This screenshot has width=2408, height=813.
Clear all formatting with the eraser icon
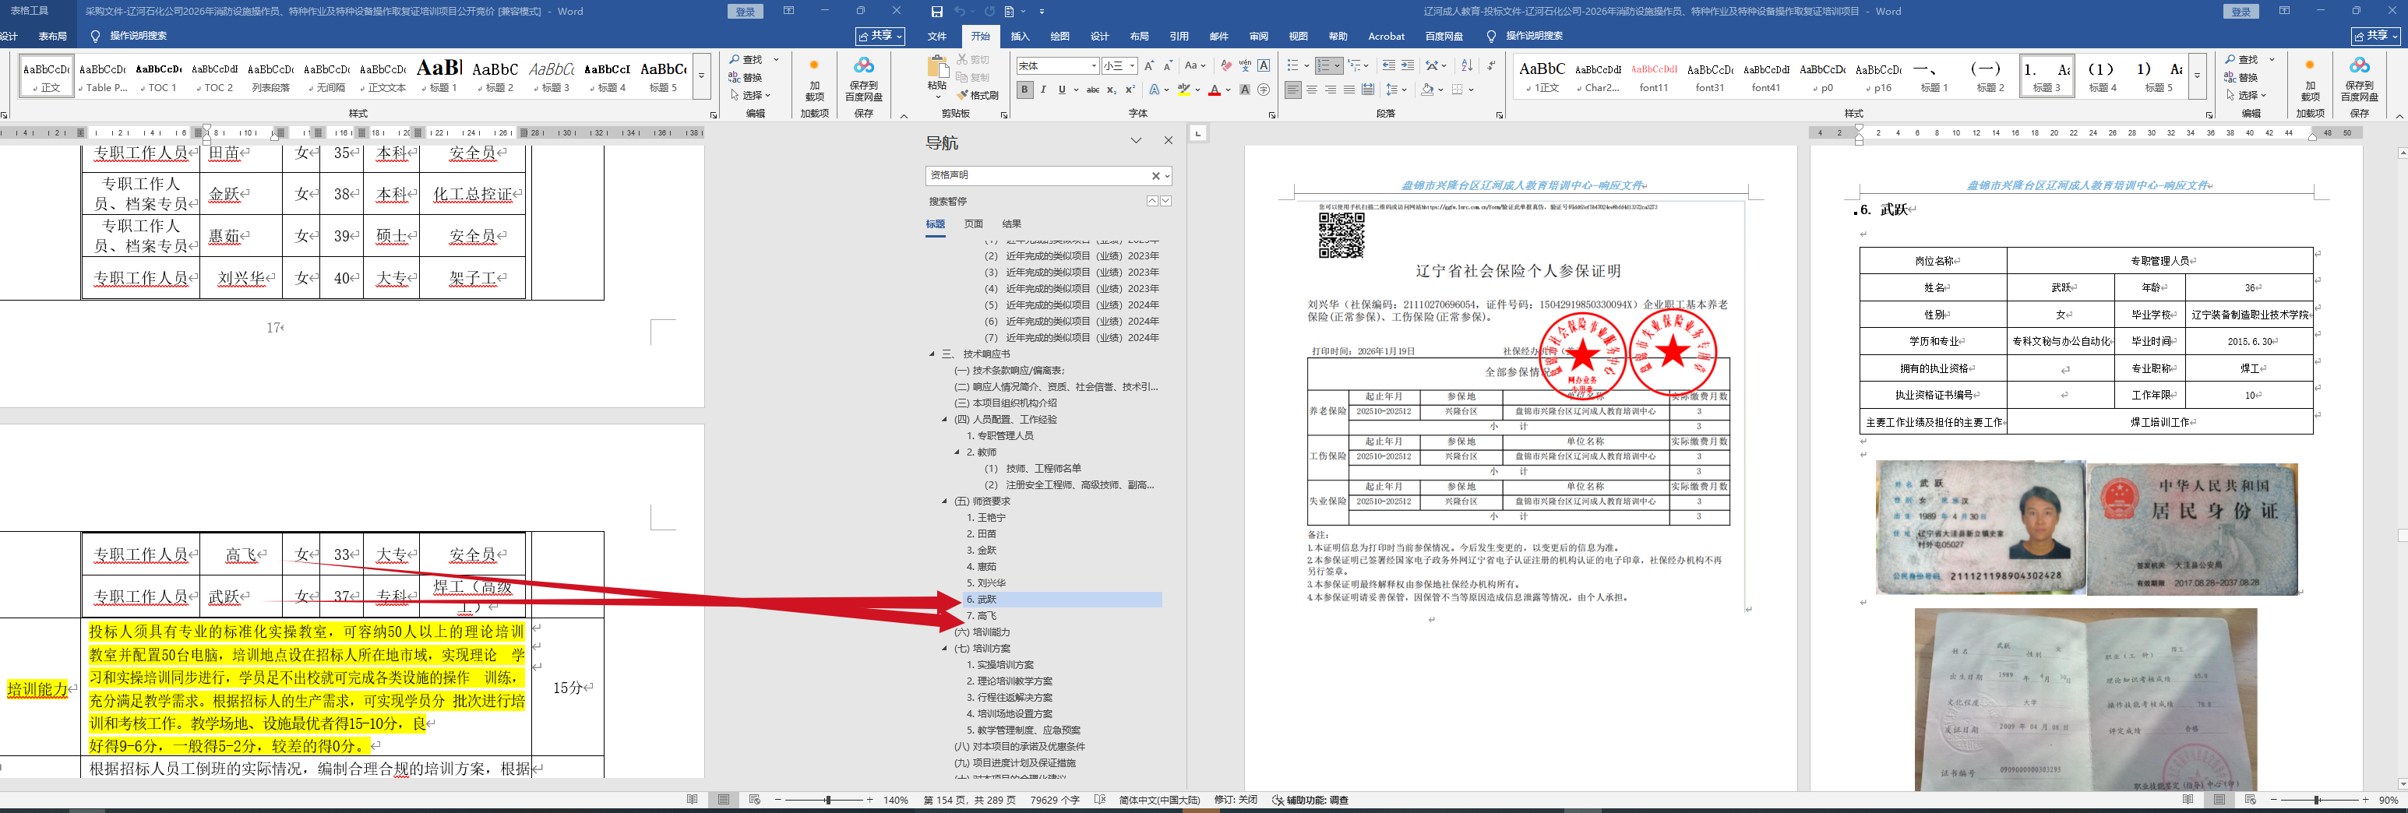tap(1225, 65)
